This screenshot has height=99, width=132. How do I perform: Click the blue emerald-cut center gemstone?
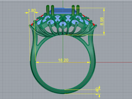coord(63,11)
